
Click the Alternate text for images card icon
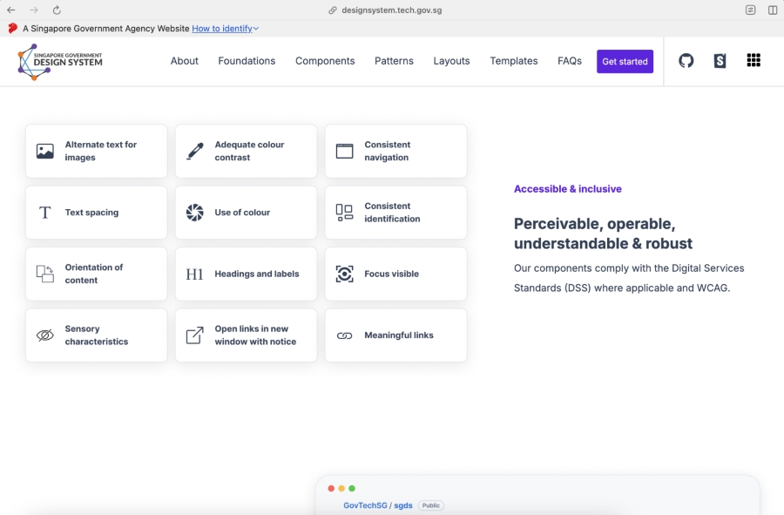click(45, 152)
